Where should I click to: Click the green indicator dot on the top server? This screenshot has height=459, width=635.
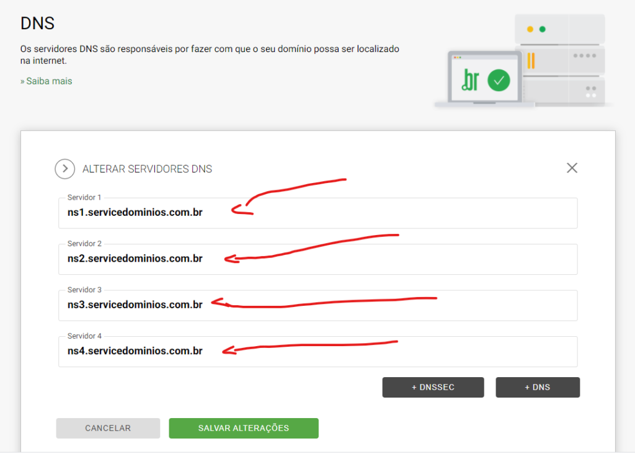(543, 29)
